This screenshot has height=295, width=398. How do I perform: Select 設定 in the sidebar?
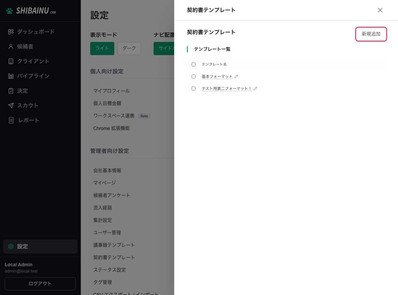(x=40, y=246)
